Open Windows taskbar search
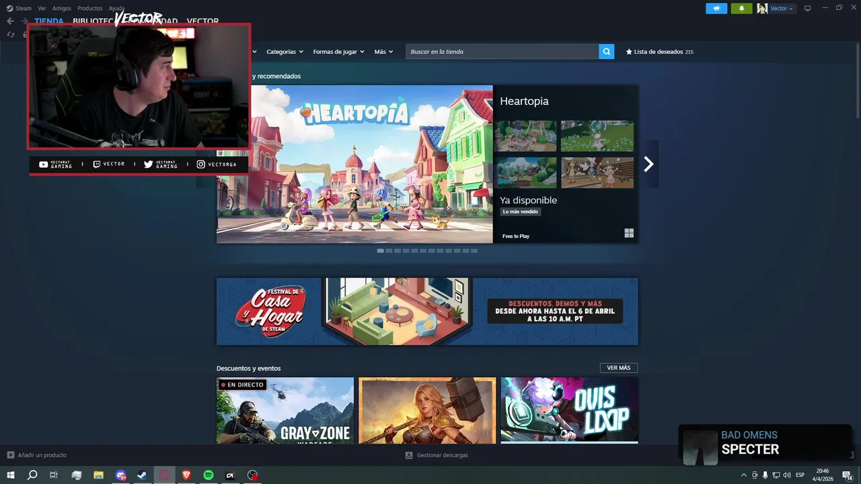Viewport: 861px width, 484px height. pyautogui.click(x=32, y=475)
